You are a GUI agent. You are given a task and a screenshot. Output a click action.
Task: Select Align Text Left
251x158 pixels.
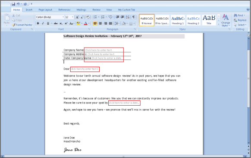coord(95,23)
